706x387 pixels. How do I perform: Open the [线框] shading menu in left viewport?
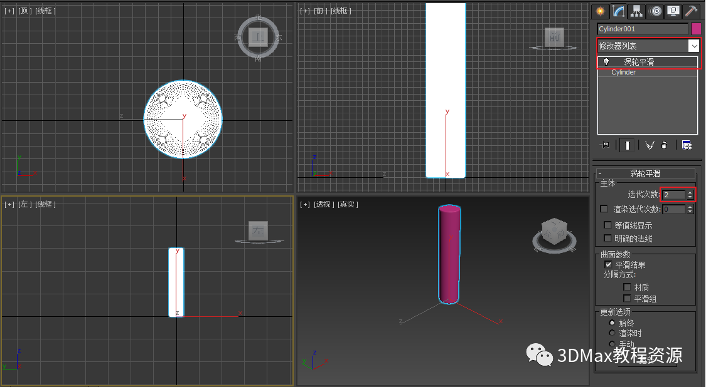tap(45, 205)
